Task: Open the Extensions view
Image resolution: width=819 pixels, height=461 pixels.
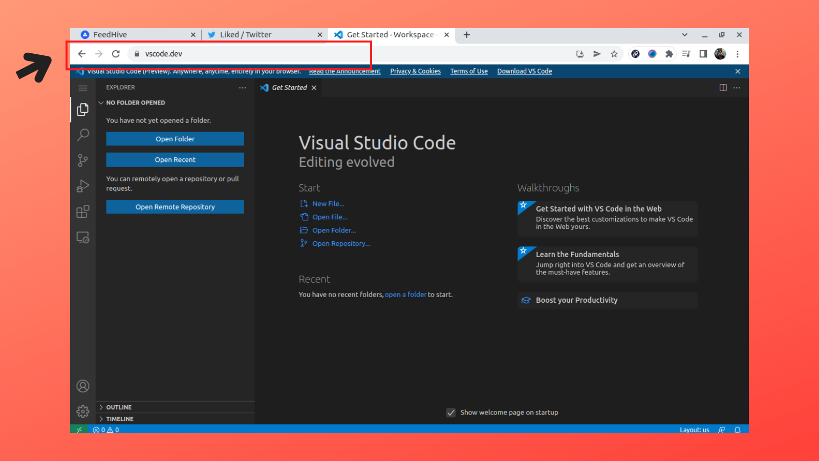Action: [x=83, y=212]
